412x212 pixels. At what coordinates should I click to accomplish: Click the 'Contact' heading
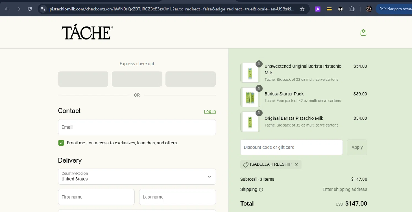coord(69,111)
